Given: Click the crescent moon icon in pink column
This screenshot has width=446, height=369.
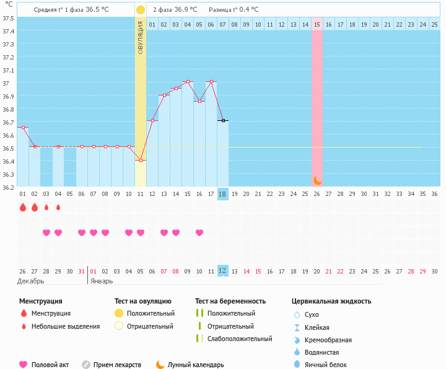Looking at the screenshot, I should click(317, 180).
